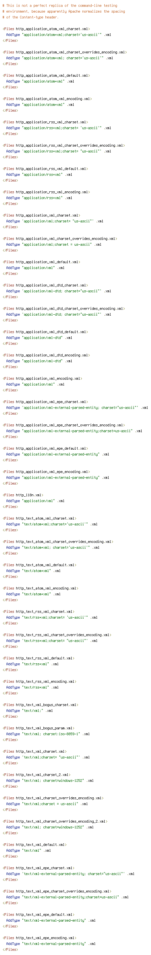Select the Files tag http_i18n.xml
This screenshot has width=151, height=955.
23,495
